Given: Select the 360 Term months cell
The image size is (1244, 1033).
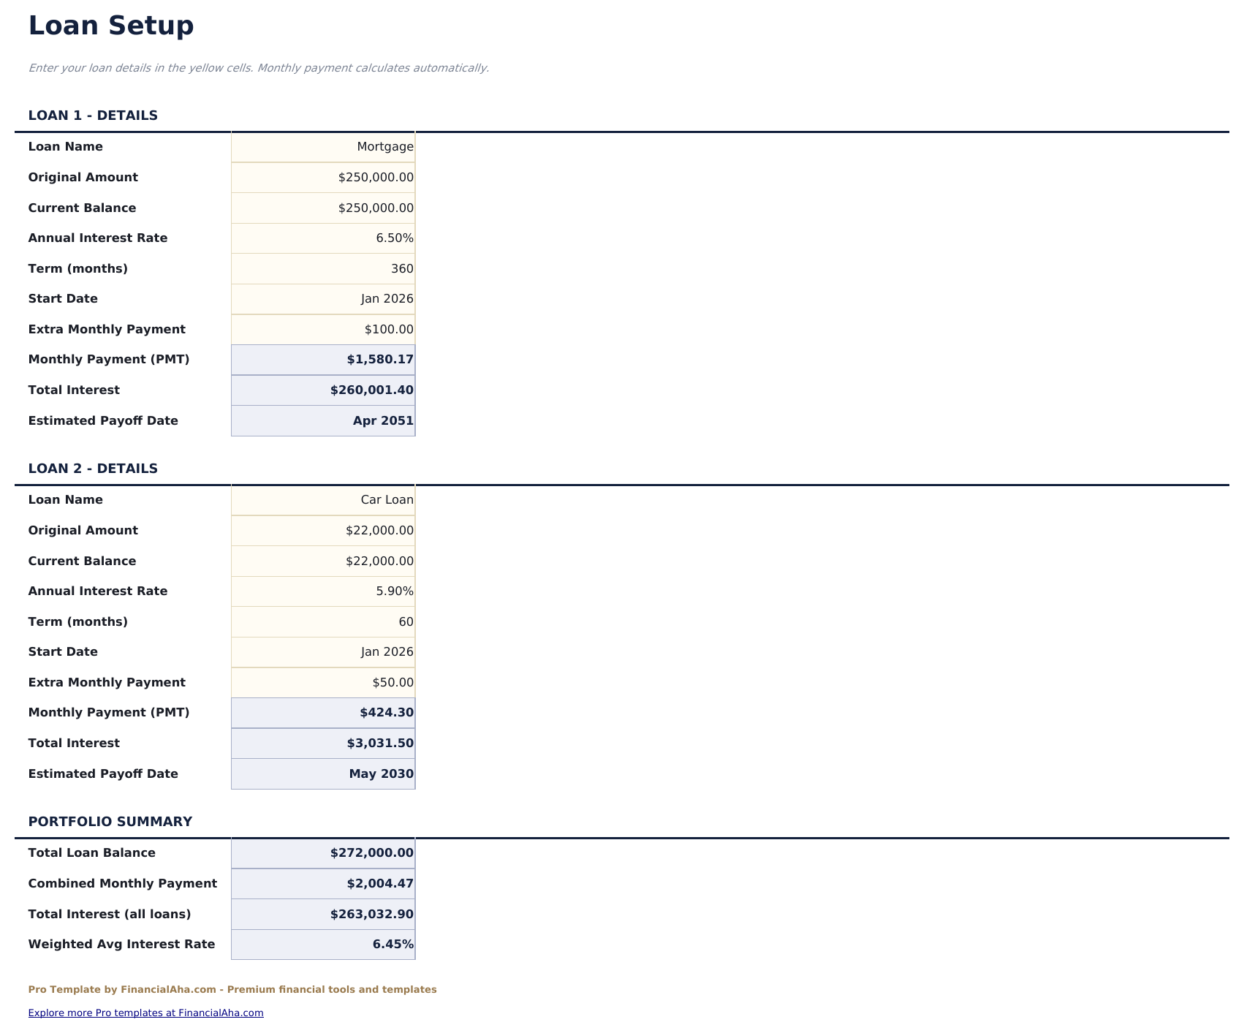Looking at the screenshot, I should [x=323, y=268].
